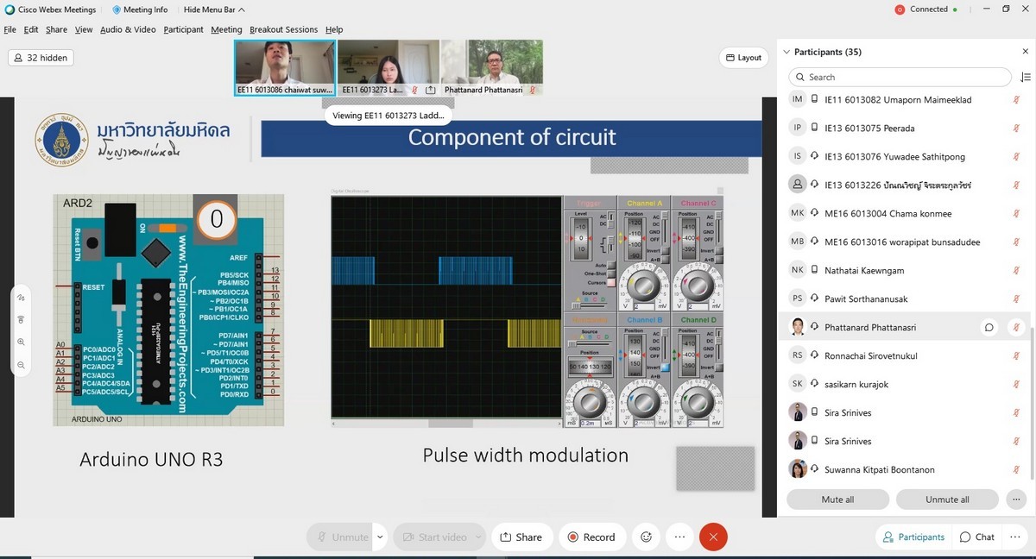The height and width of the screenshot is (559, 1036).
Task: Toggle mute for Suwanna Kitpati Boontanon
Action: coord(1016,470)
